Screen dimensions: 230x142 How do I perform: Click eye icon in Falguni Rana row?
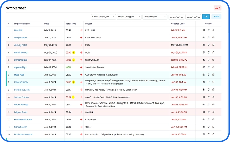pyautogui.click(x=204, y=112)
